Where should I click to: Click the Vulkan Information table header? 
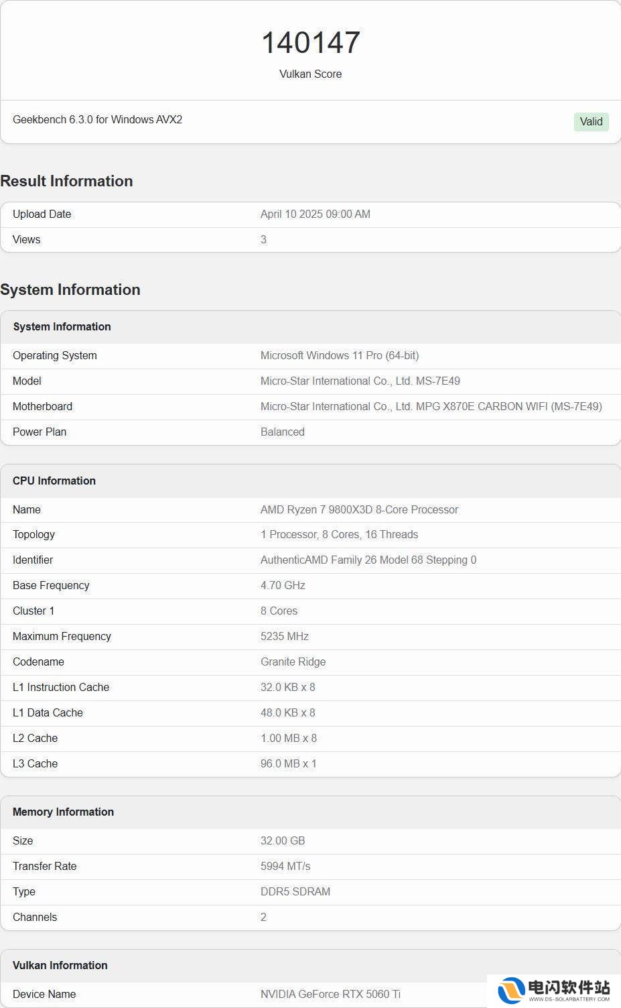(x=60, y=966)
